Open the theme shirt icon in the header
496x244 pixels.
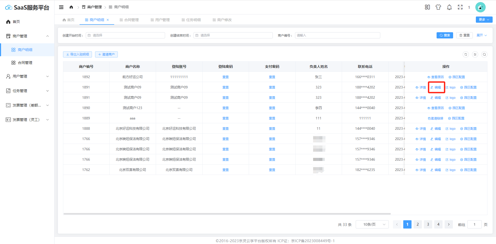438,7
